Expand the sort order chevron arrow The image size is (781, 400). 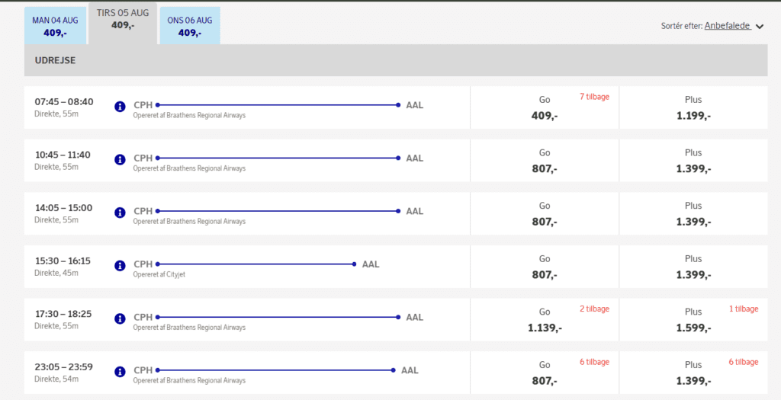point(759,27)
